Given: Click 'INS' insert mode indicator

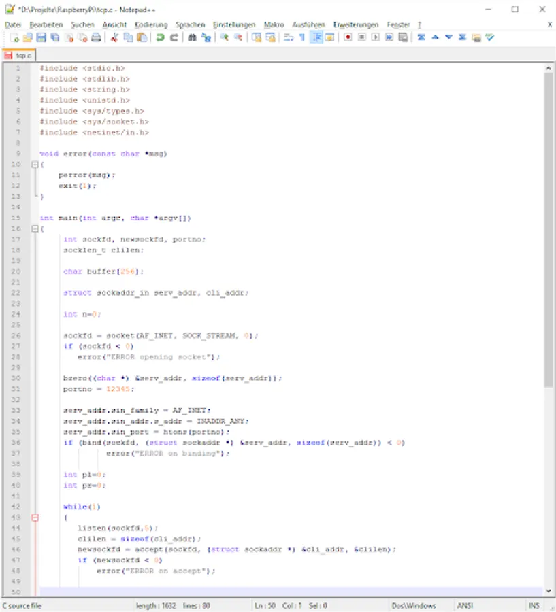Looking at the screenshot, I should 534,605.
